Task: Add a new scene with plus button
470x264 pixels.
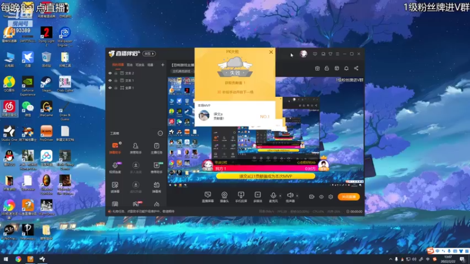Action: 163,65
